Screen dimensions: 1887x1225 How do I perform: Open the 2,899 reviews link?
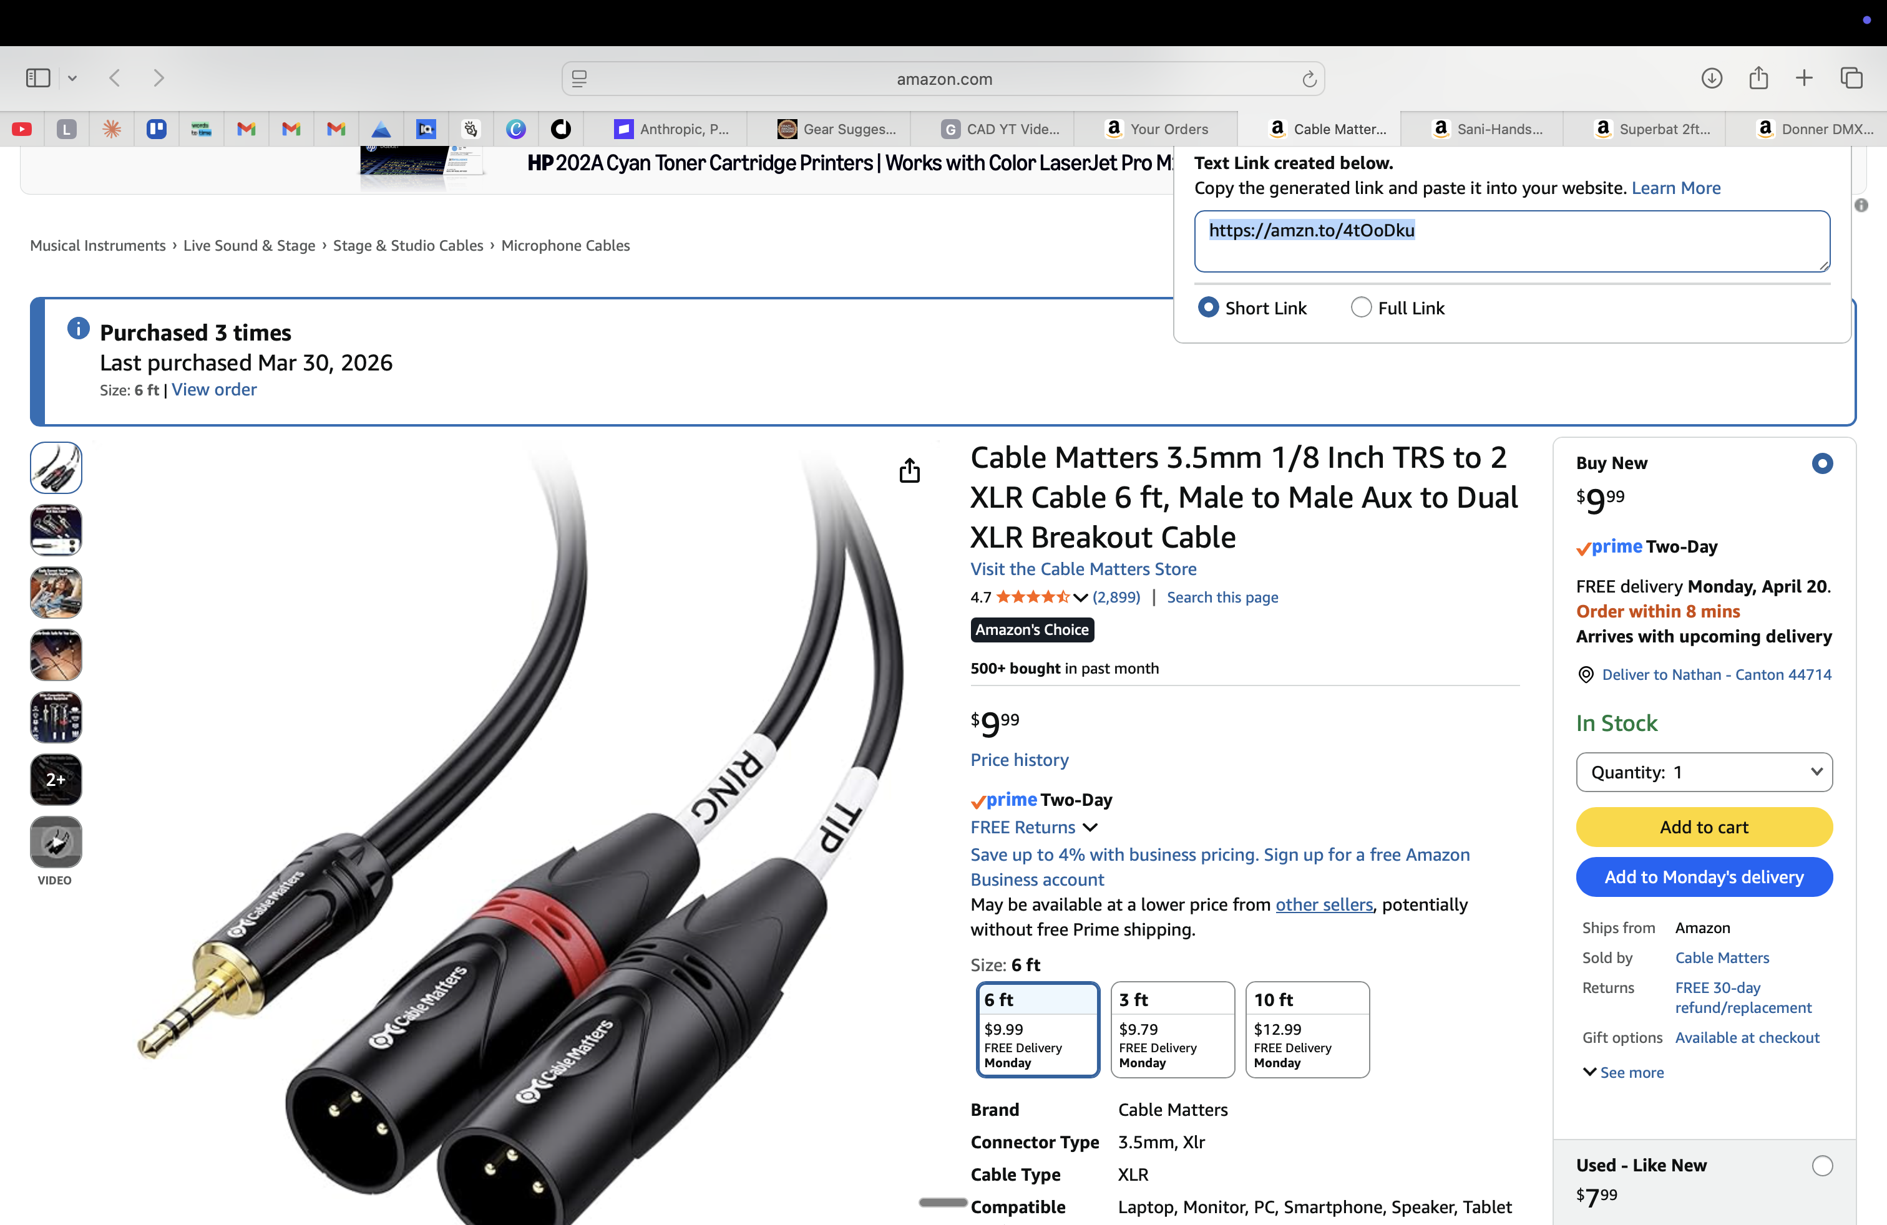[1116, 598]
